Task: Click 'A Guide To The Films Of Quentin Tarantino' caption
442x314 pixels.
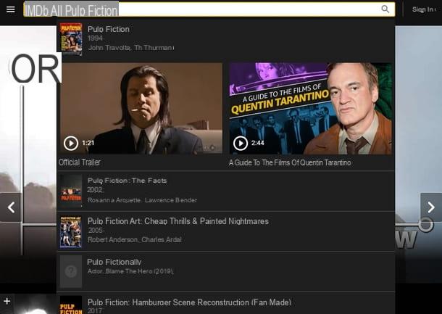Action: point(290,162)
